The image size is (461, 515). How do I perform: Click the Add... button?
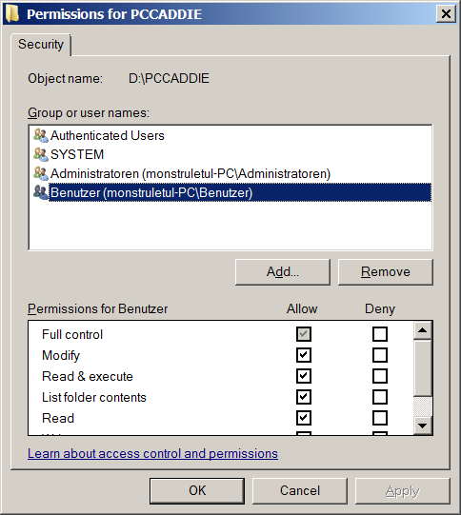283,271
